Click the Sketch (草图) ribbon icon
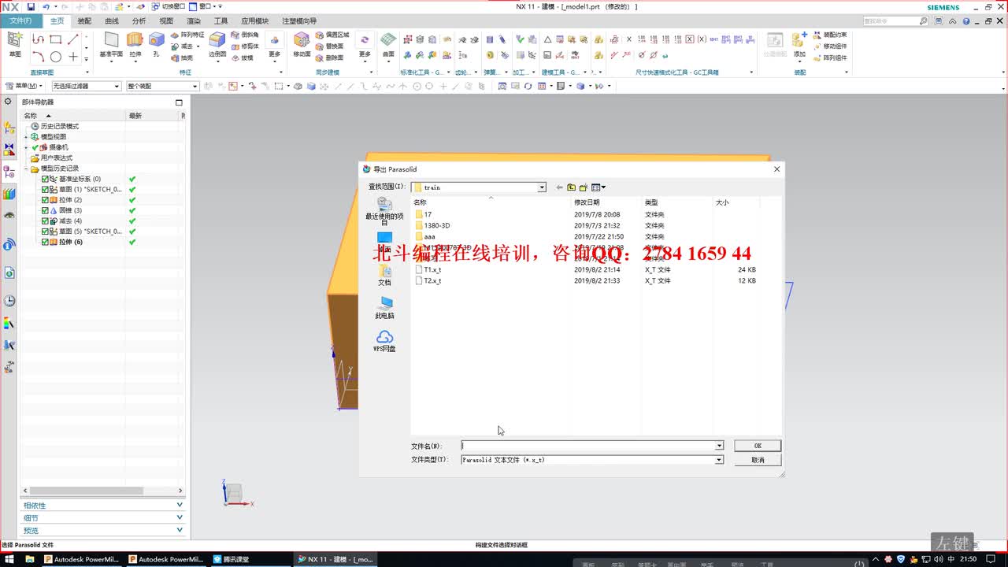The width and height of the screenshot is (1008, 567). (15, 44)
